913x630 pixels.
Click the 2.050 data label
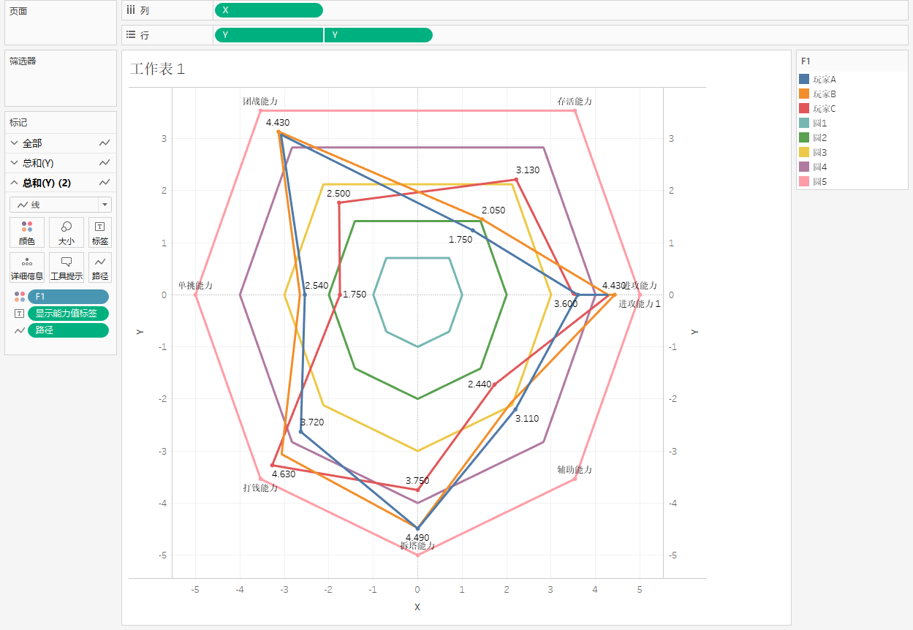tap(493, 210)
